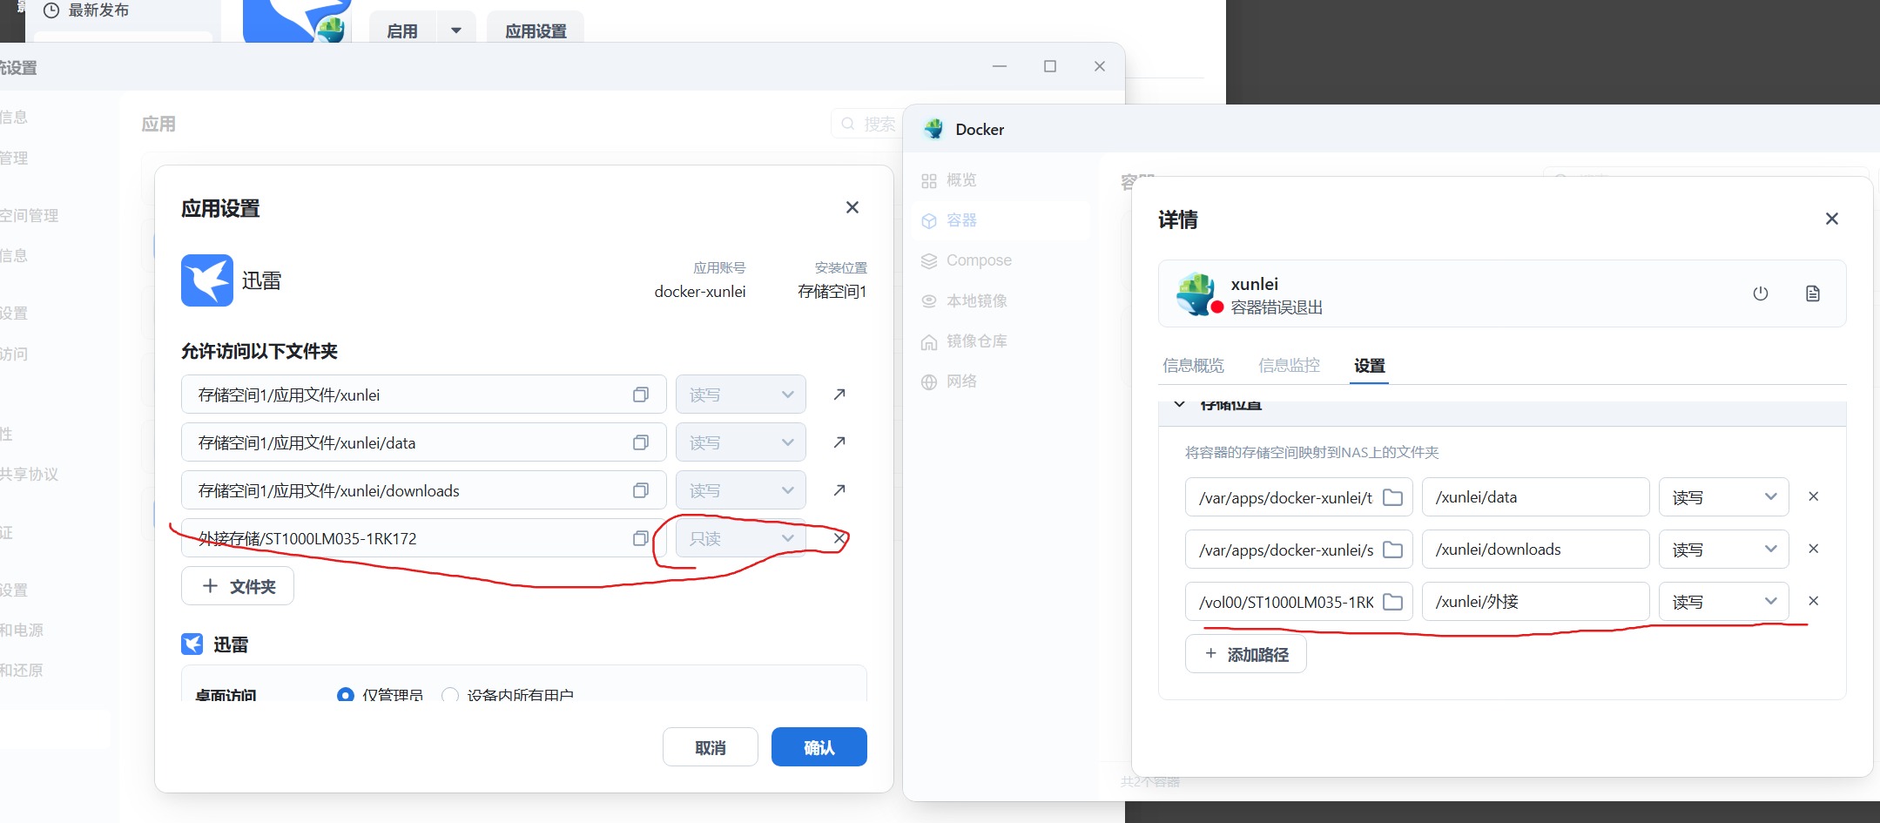Click the 应用设置 button at top

[536, 30]
